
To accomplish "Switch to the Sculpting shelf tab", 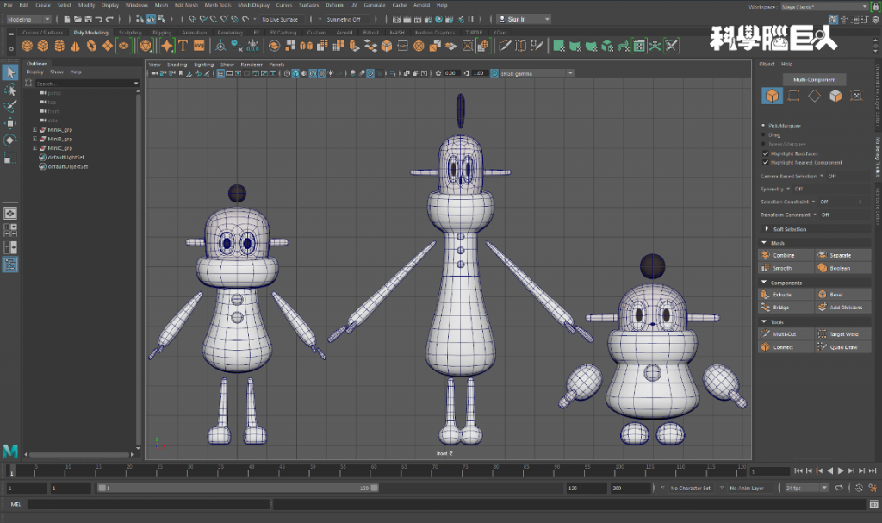I will 130,33.
